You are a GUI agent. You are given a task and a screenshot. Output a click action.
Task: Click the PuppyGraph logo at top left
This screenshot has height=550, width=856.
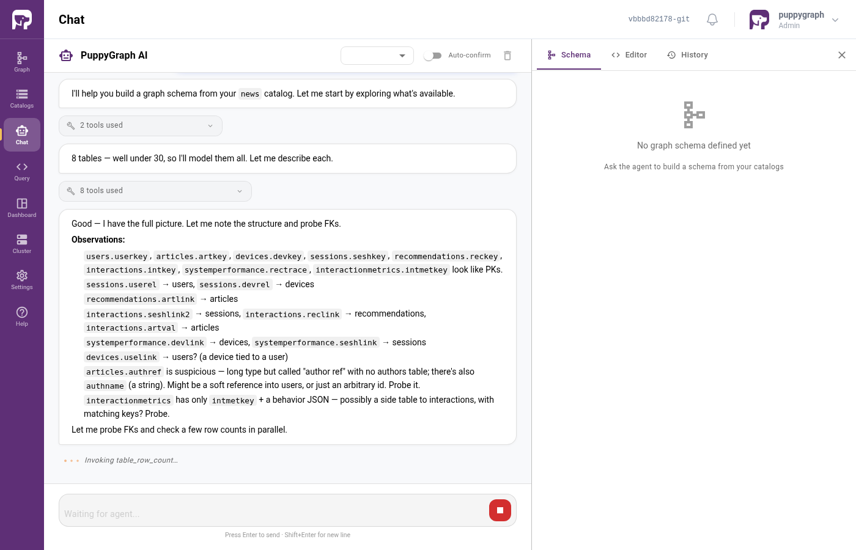pyautogui.click(x=22, y=20)
